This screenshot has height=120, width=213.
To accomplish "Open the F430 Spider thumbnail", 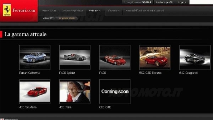I will pyautogui.click(x=75, y=57).
